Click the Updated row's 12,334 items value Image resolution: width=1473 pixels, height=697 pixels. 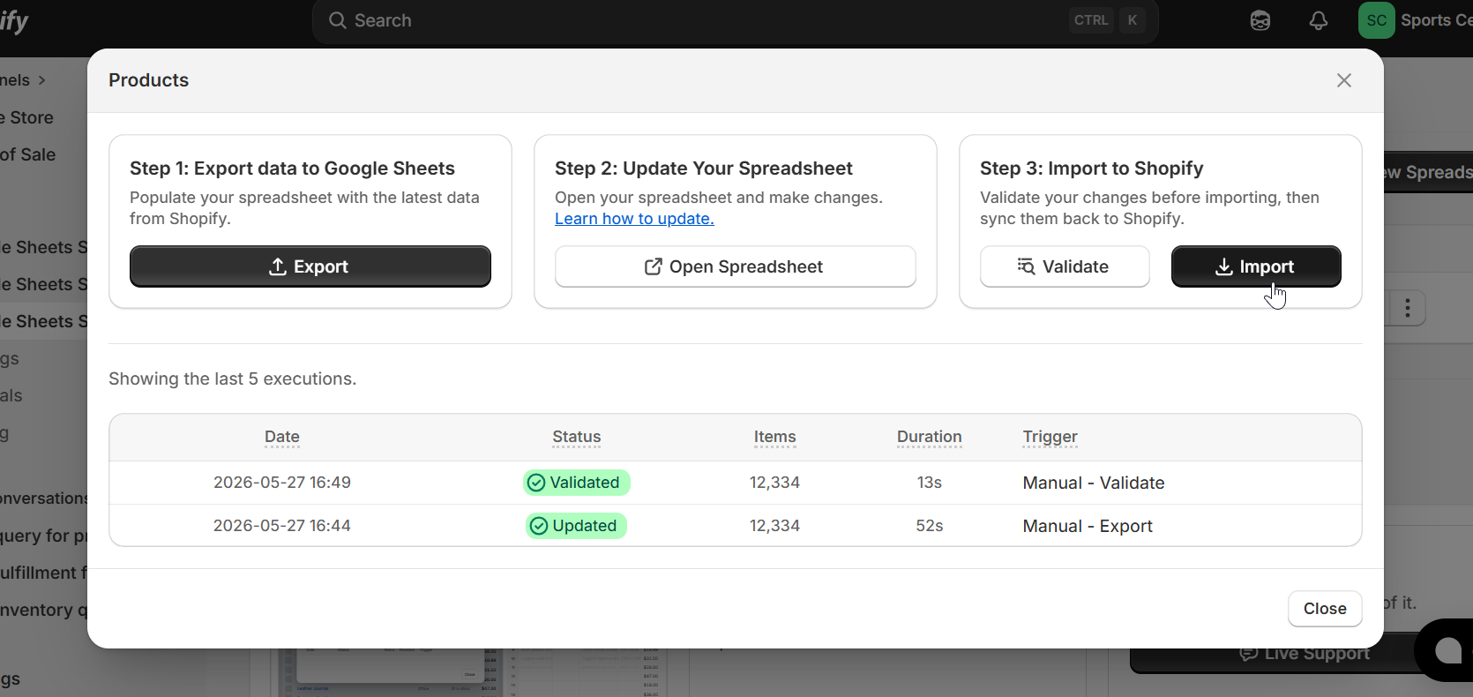pos(775,526)
